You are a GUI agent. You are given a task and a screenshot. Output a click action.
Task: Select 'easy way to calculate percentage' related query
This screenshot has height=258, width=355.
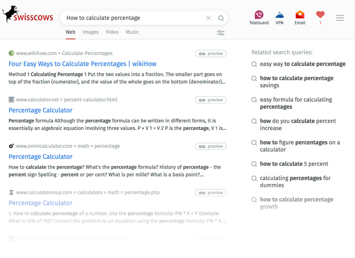pos(303,64)
